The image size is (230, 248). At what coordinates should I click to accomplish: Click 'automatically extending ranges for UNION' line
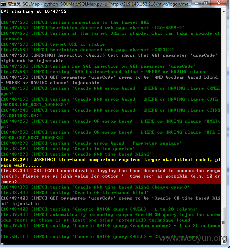pos(110,217)
